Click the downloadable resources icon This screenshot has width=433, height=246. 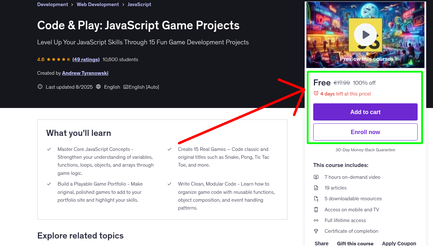point(316,198)
